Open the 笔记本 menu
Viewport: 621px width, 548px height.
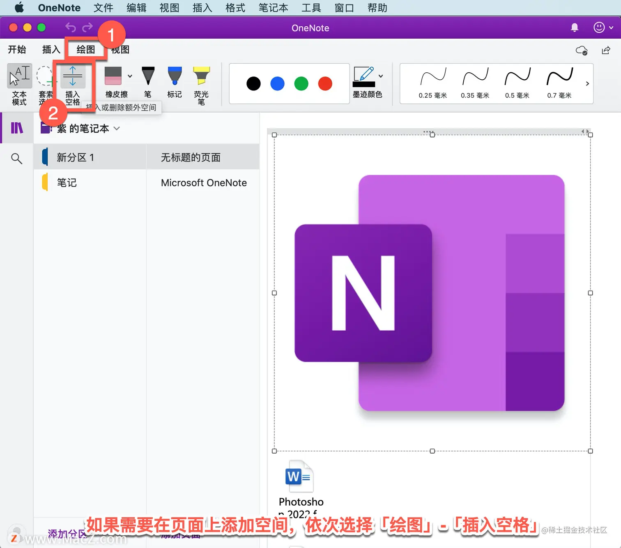(273, 8)
